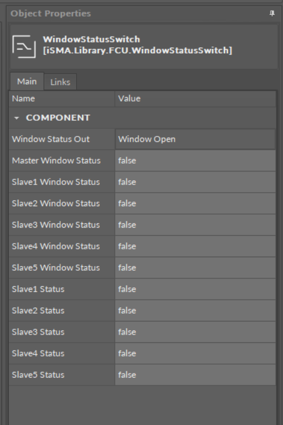Click the Name column header
The width and height of the screenshot is (283, 425).
tap(62, 99)
